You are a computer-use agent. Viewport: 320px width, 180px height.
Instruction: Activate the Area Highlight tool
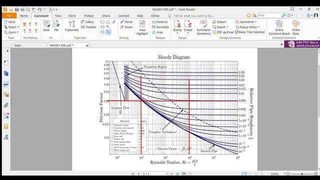click(142, 28)
